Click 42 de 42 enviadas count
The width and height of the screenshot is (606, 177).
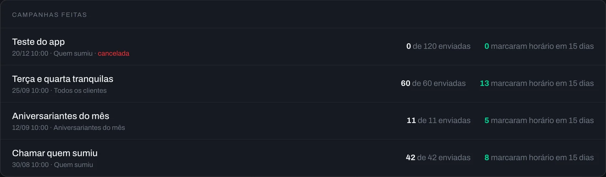pos(438,157)
